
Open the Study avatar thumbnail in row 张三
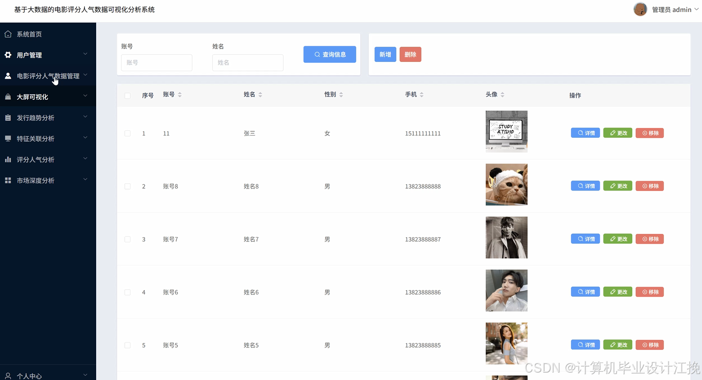507,132
